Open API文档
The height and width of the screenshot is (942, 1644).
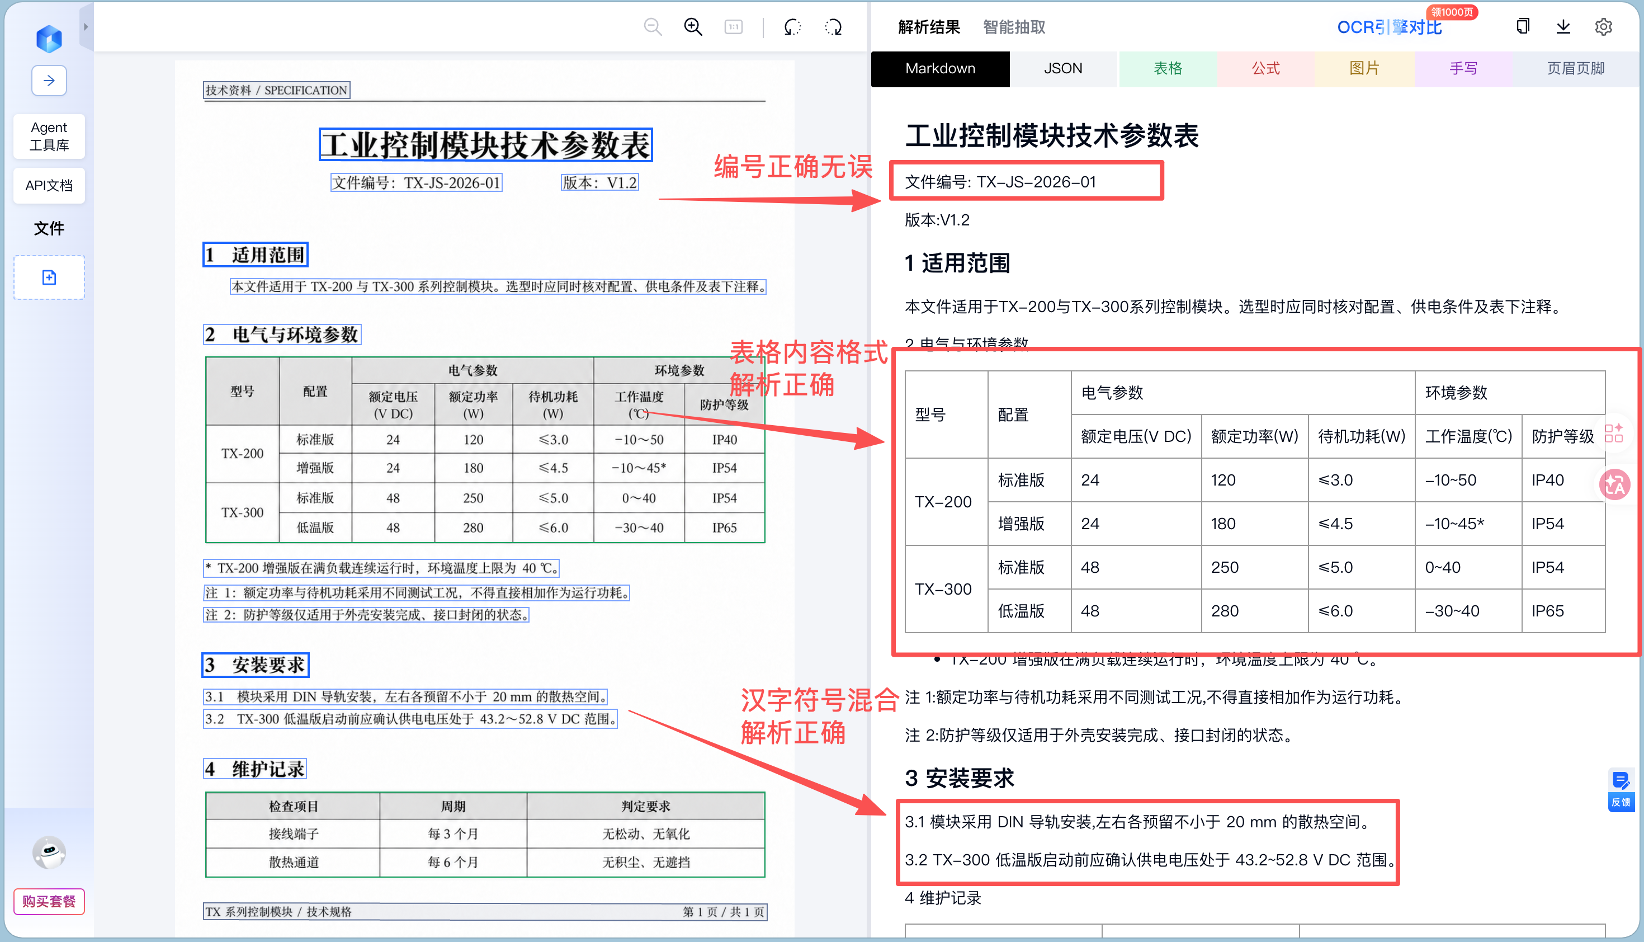49,186
